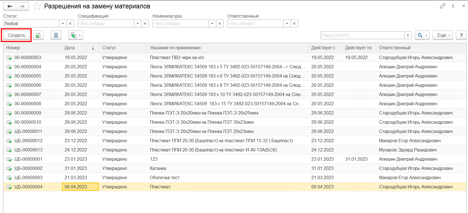Sort by Указание по применению column header

[x=228, y=48]
